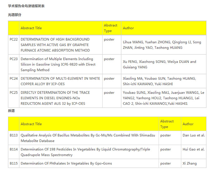Click the poster type cell in the PC22 row
Screen dimensions: 215x172
109,40
